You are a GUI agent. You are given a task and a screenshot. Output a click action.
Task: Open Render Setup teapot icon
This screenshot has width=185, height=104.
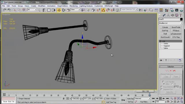[x=172, y=10]
